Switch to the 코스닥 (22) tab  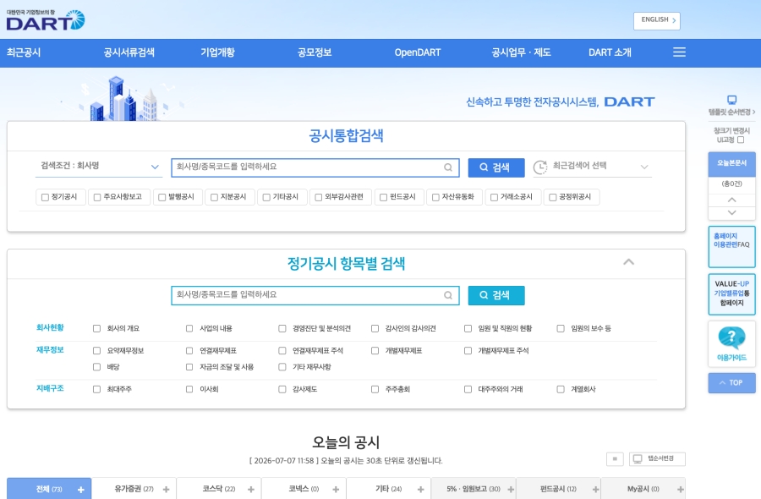click(x=218, y=489)
